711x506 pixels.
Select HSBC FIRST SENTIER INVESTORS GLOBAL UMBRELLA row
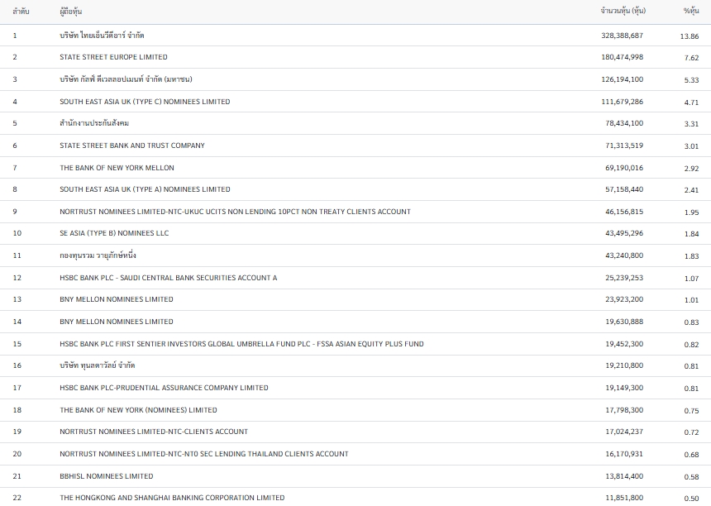click(x=355, y=344)
